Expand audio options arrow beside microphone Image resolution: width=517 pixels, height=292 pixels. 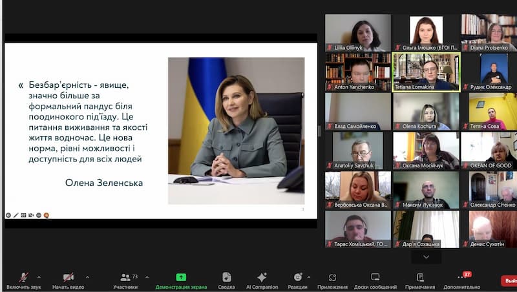(39, 276)
